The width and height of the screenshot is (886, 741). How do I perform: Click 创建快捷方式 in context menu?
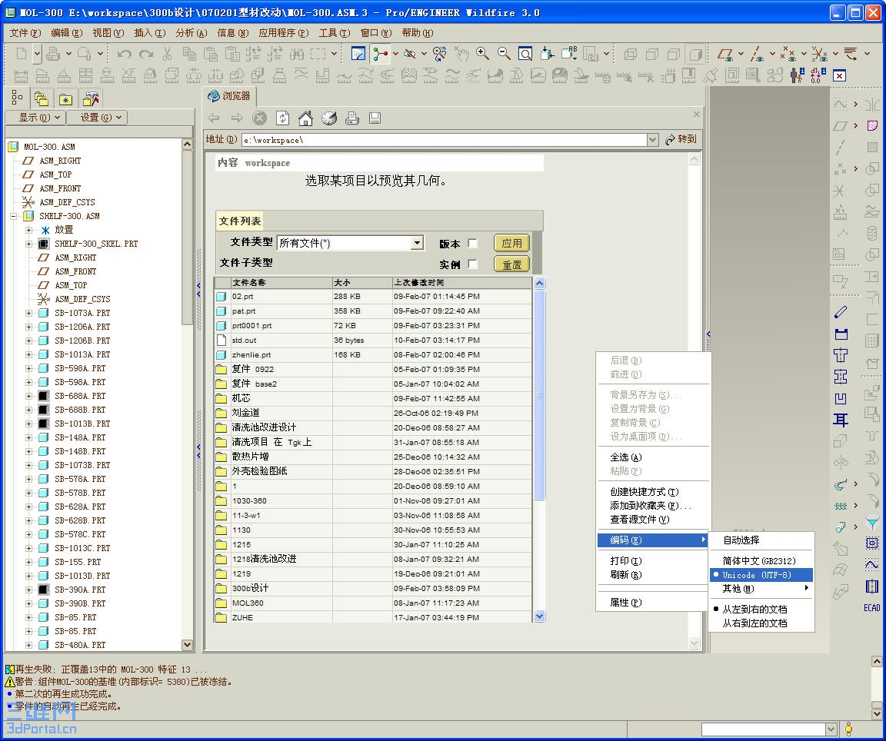coord(653,492)
